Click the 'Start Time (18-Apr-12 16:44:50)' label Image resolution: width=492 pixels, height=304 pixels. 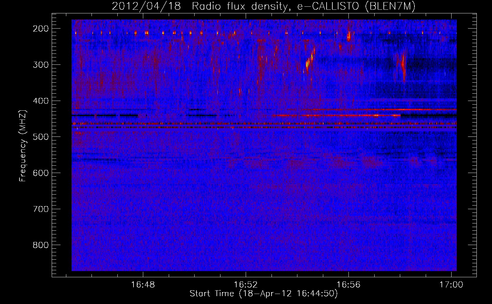(264, 294)
